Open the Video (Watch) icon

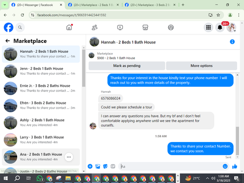120,27
